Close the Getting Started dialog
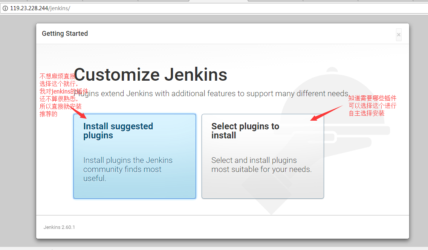Screen dimensions: 428x250 [x=399, y=35]
